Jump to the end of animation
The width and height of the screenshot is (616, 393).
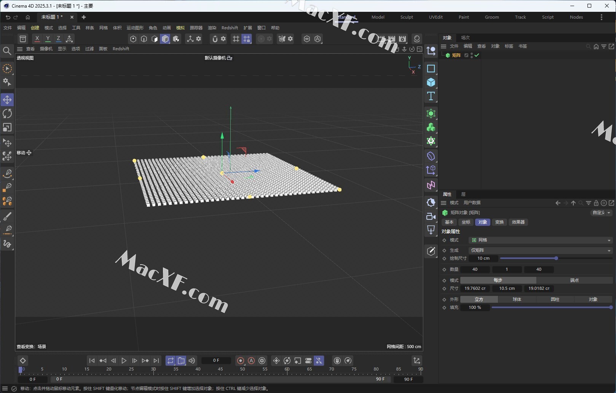(x=156, y=361)
